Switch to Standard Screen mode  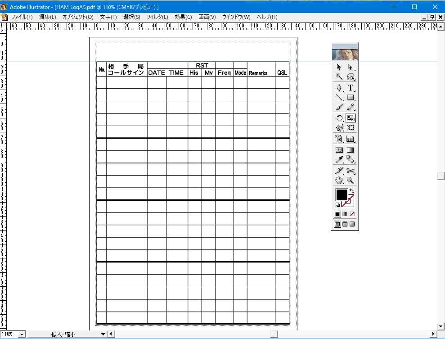tap(337, 224)
